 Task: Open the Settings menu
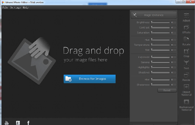tap(15, 7)
